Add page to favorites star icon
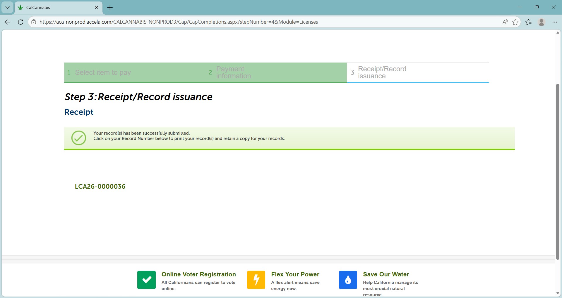The image size is (562, 298). point(515,22)
